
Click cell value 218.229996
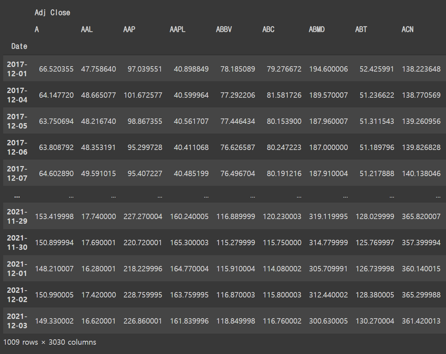pyautogui.click(x=143, y=269)
